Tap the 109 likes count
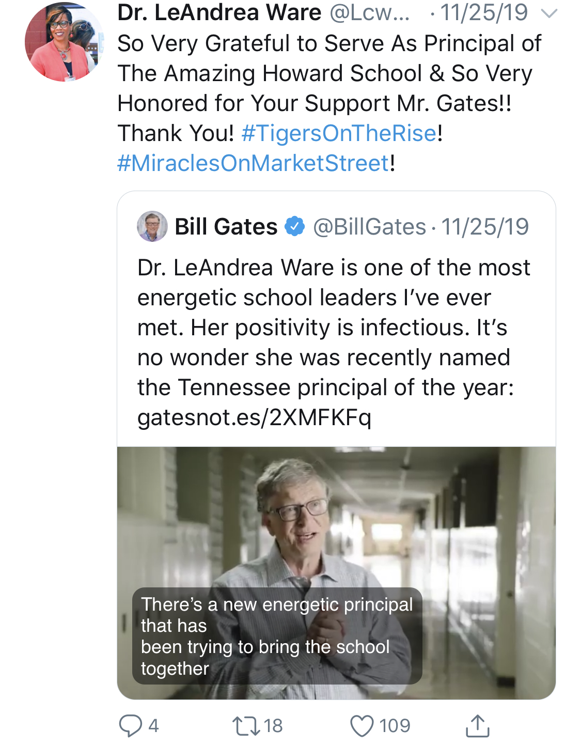581x746 pixels. pyautogui.click(x=395, y=726)
